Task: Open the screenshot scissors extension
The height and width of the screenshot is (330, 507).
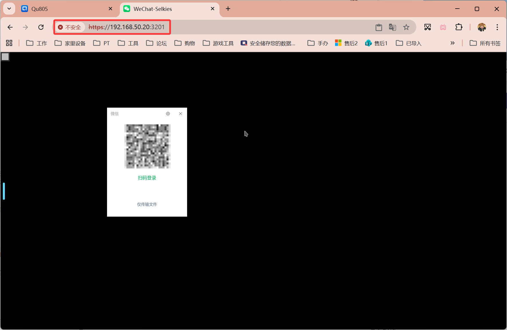Action: (428, 27)
